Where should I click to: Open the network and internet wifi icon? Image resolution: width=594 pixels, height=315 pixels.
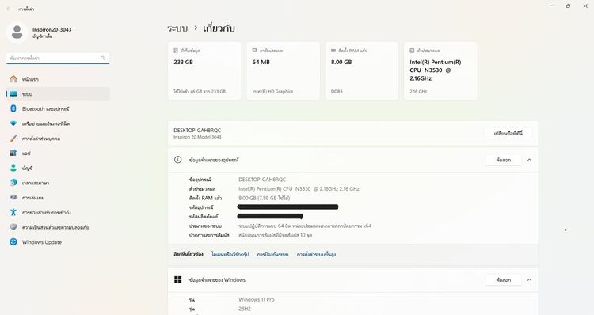coord(13,123)
